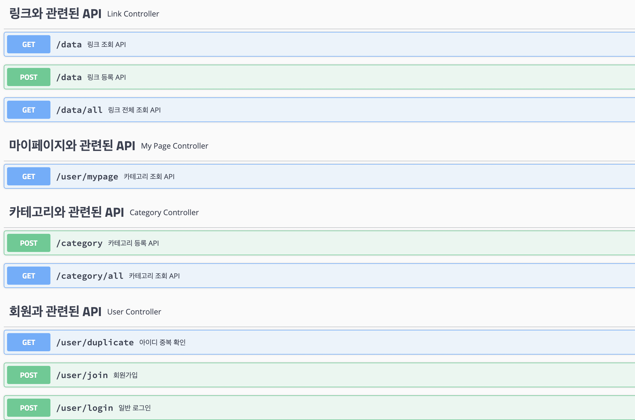Click the /user/login path text

[x=85, y=408]
